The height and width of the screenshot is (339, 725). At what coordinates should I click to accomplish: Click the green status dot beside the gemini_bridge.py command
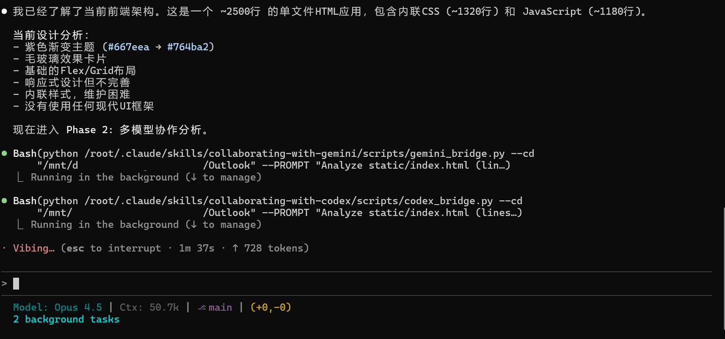4,153
